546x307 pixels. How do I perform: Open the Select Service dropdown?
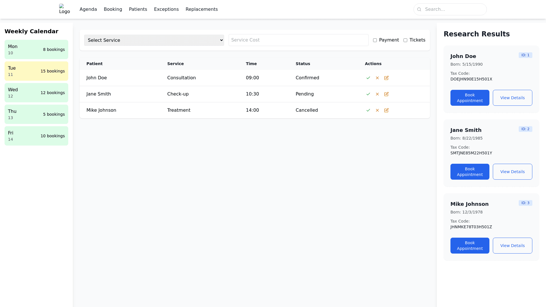coord(154,40)
